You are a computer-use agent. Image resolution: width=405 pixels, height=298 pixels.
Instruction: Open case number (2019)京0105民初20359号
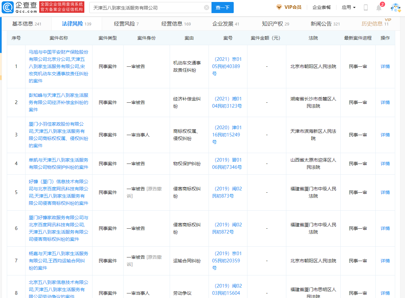coord(228,261)
